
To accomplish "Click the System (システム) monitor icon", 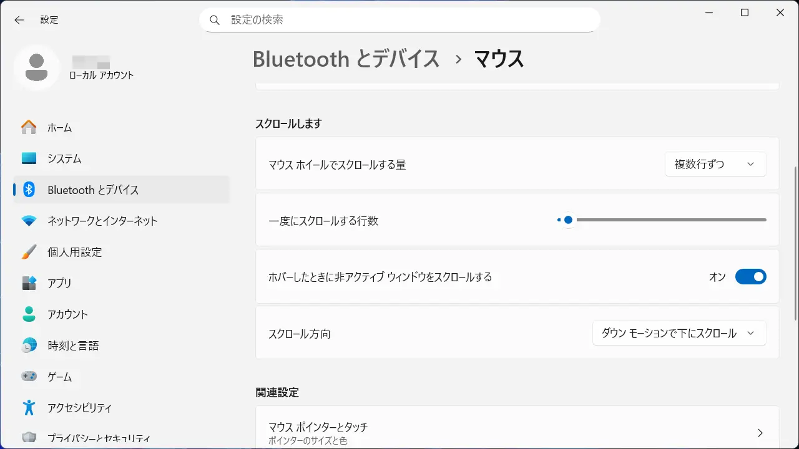I will 29,158.
